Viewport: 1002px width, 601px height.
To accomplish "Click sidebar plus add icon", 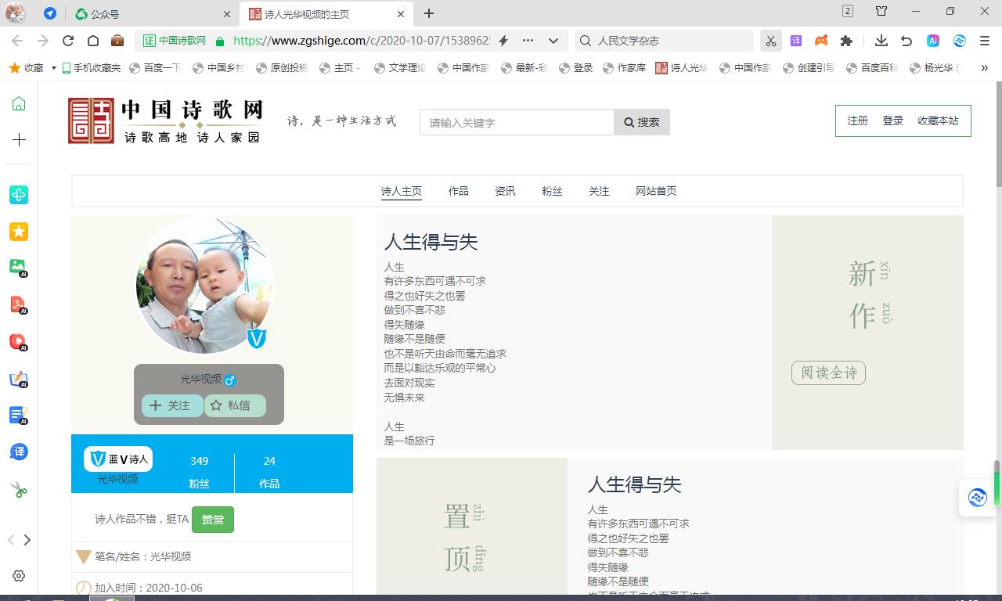I will 19,140.
